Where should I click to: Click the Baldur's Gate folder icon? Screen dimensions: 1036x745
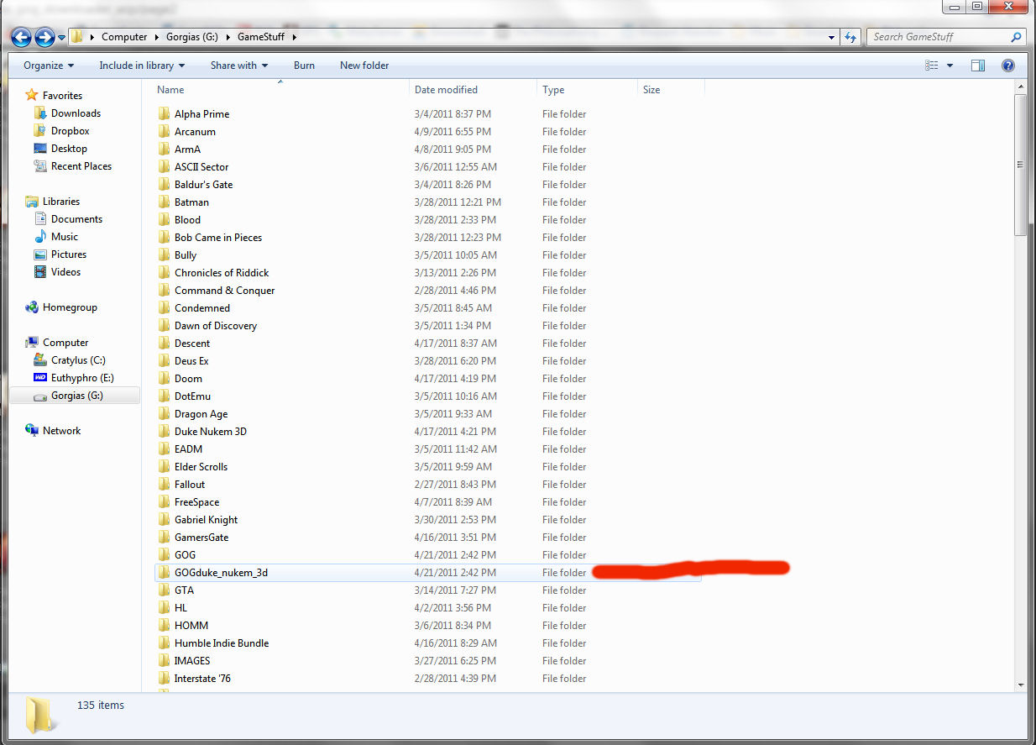[164, 185]
